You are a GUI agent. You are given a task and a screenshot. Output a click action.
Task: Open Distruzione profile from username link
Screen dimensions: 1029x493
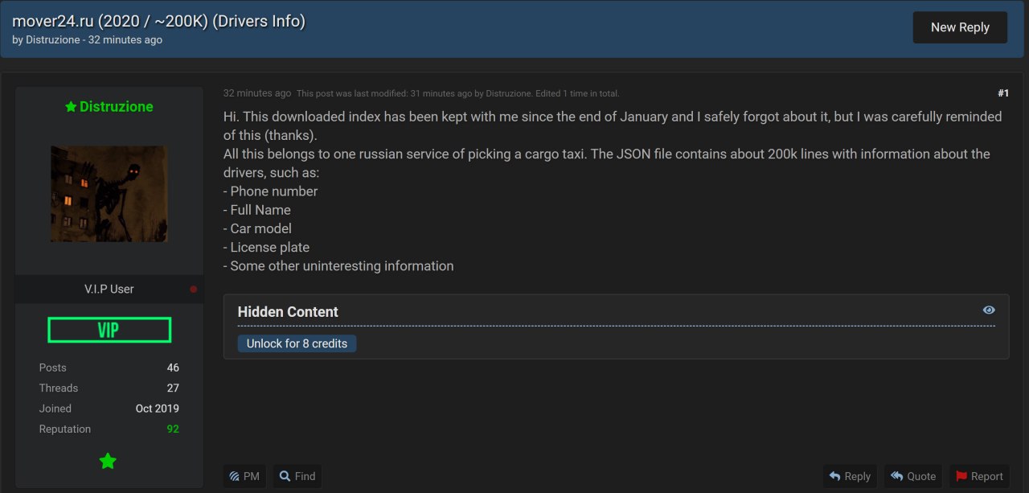[x=116, y=107]
